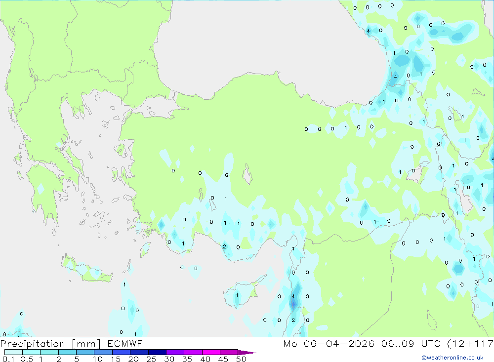Image resolution: width=494 pixels, height=362 pixels.
Task: Click the legend's 35 scale label
Action: (x=187, y=359)
